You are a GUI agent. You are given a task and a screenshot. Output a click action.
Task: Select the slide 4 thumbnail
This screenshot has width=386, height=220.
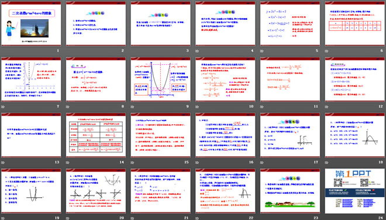tap(225, 23)
